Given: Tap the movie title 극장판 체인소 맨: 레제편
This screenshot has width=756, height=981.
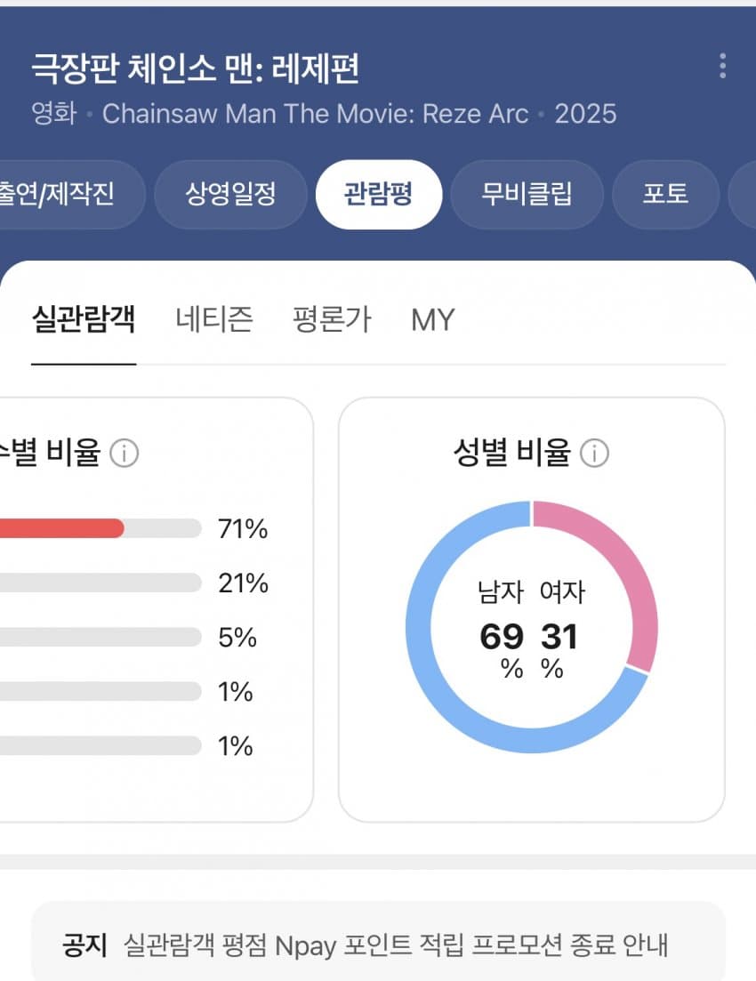Looking at the screenshot, I should pos(196,68).
